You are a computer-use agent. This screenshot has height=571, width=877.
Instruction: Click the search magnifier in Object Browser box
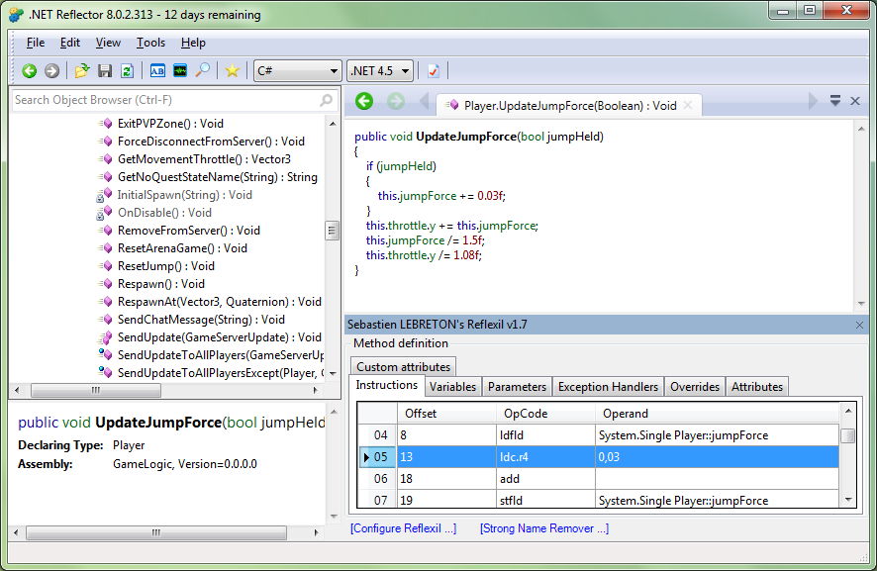point(326,100)
